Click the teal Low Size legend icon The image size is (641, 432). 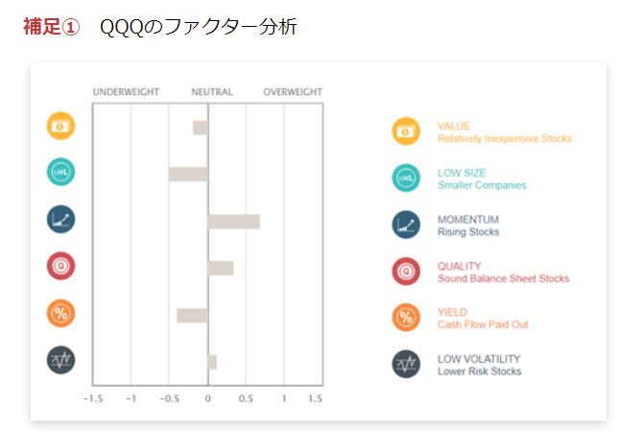click(x=406, y=178)
